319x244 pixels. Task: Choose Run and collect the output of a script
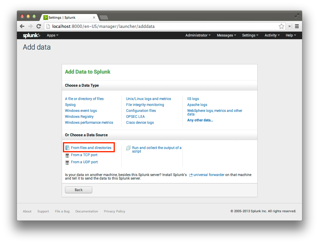click(157, 149)
